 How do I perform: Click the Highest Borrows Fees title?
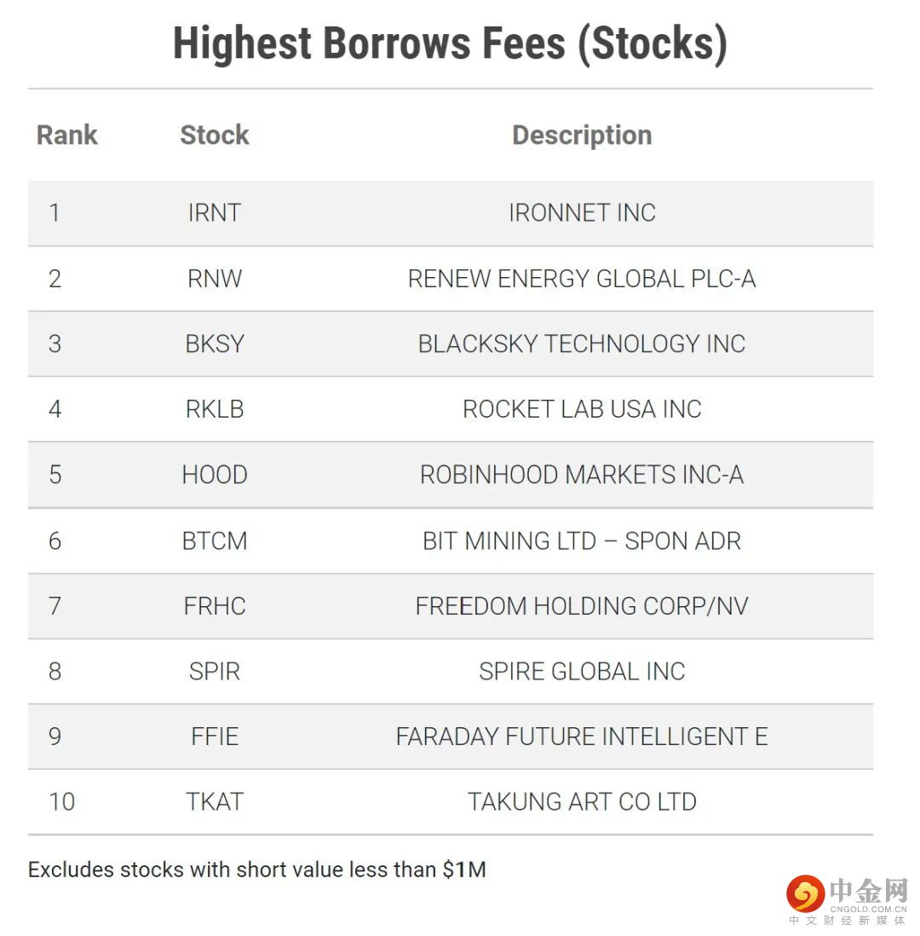(x=450, y=44)
